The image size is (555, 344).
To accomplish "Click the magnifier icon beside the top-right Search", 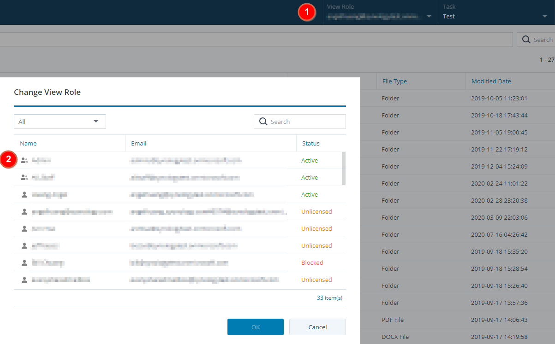I will [526, 40].
